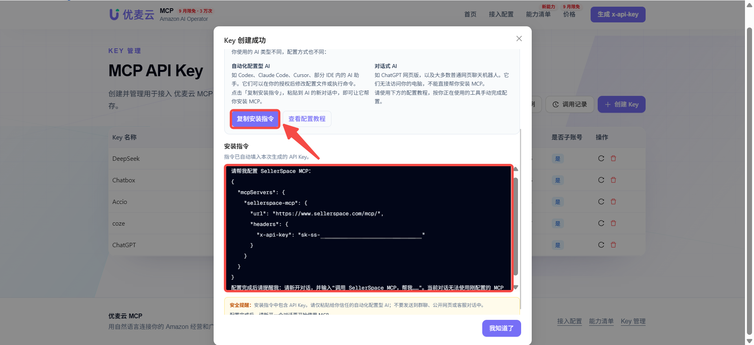This screenshot has width=754, height=345.
Task: Open 价格 pricing nav item
Action: (569, 14)
